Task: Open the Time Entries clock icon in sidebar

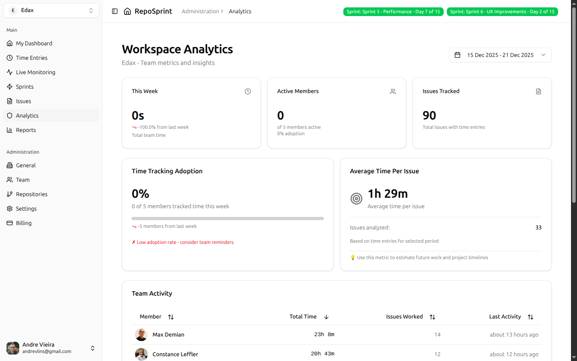Action: (10, 58)
